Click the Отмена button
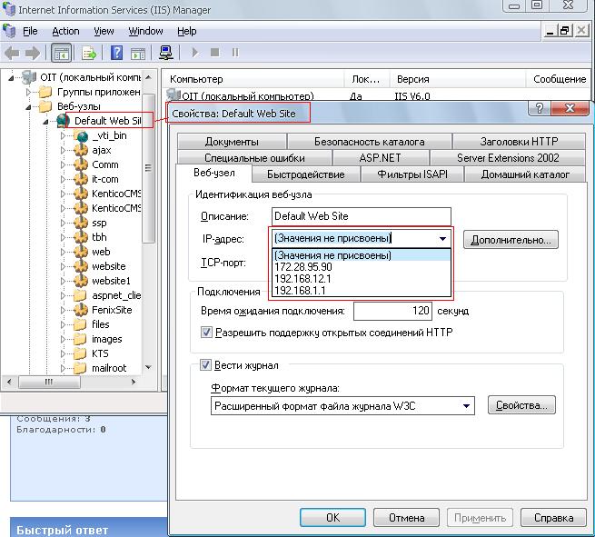The width and height of the screenshot is (595, 537). pyautogui.click(x=406, y=518)
